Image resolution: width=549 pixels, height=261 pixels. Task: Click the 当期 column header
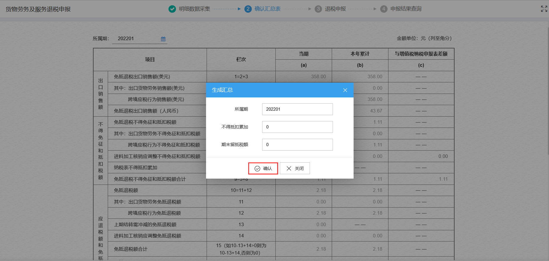tap(304, 54)
